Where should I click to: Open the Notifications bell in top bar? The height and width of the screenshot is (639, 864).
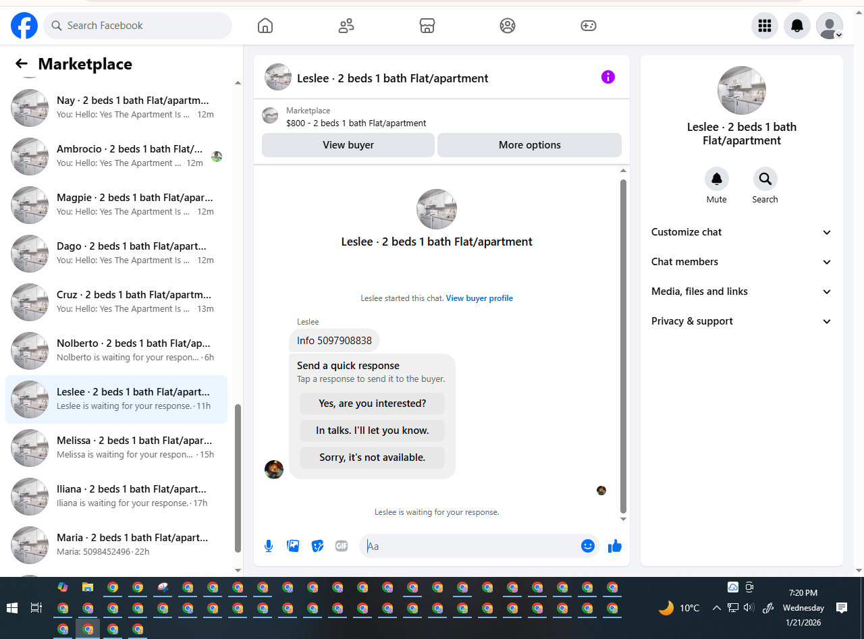pos(797,26)
